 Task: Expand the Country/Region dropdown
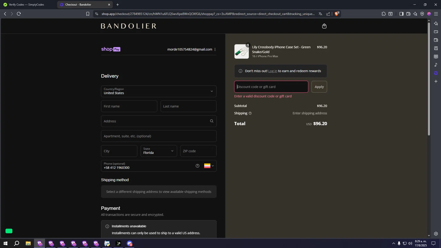[x=159, y=91]
